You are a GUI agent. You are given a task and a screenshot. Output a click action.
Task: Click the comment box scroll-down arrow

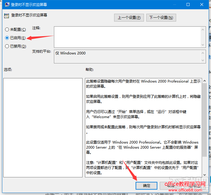click(x=203, y=45)
